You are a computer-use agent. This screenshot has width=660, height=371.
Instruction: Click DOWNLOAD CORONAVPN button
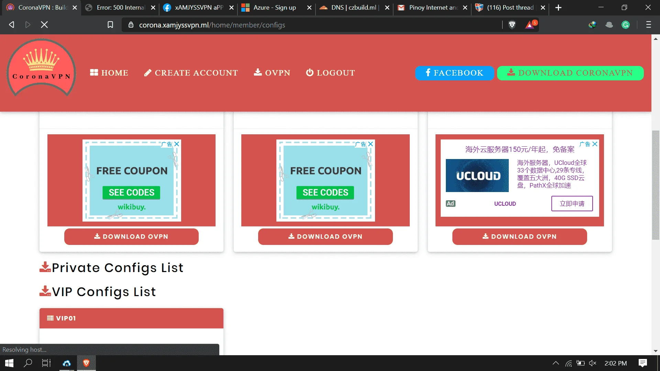coord(570,73)
